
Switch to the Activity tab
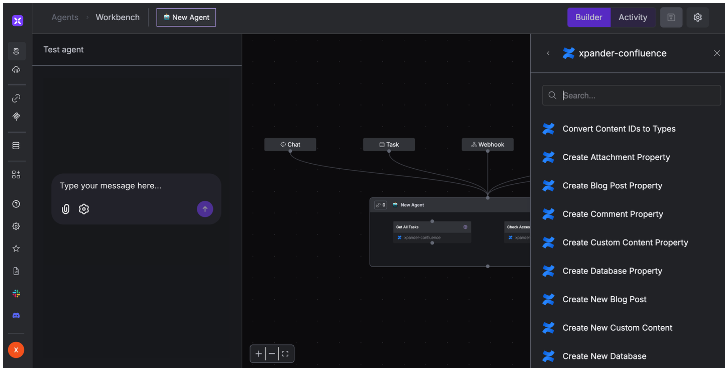(633, 17)
